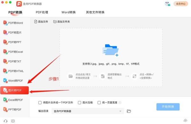This screenshot has width=191, height=124.
Task: Click the 开始转换 button
Action: pyautogui.click(x=168, y=107)
